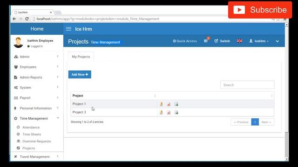Image resolution: width=298 pixels, height=167 pixels.
Task: Click the browser address bar
Action: 152,19
